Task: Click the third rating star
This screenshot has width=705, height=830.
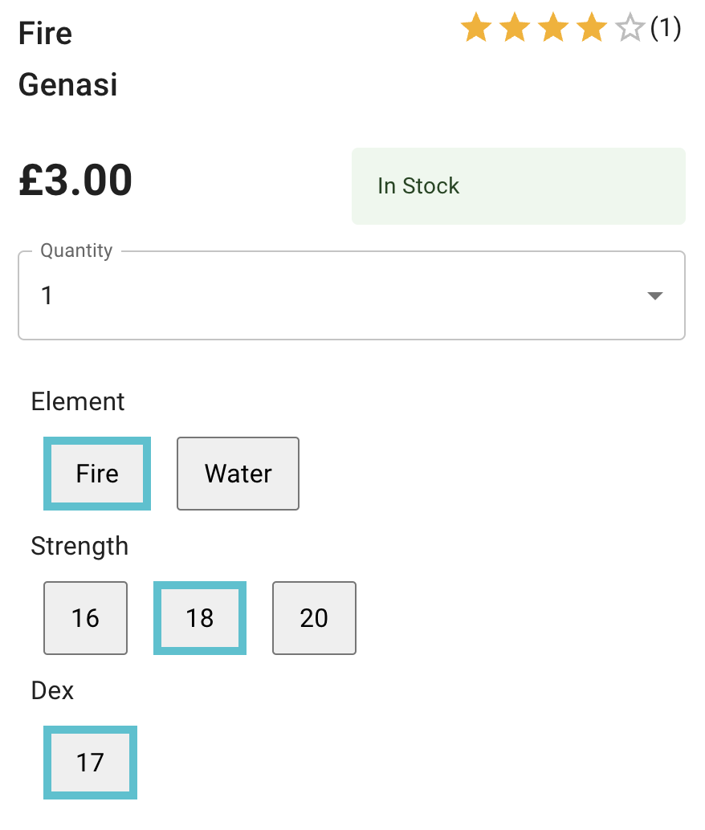Action: 553,29
